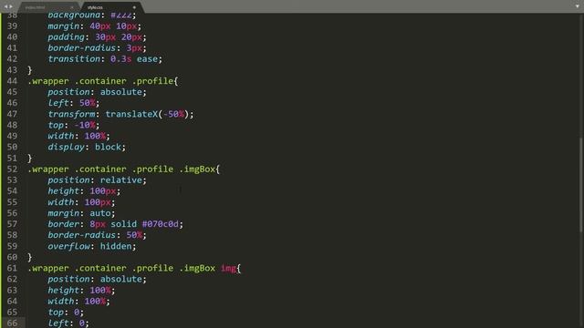Click 'display: block' declaration

point(87,148)
